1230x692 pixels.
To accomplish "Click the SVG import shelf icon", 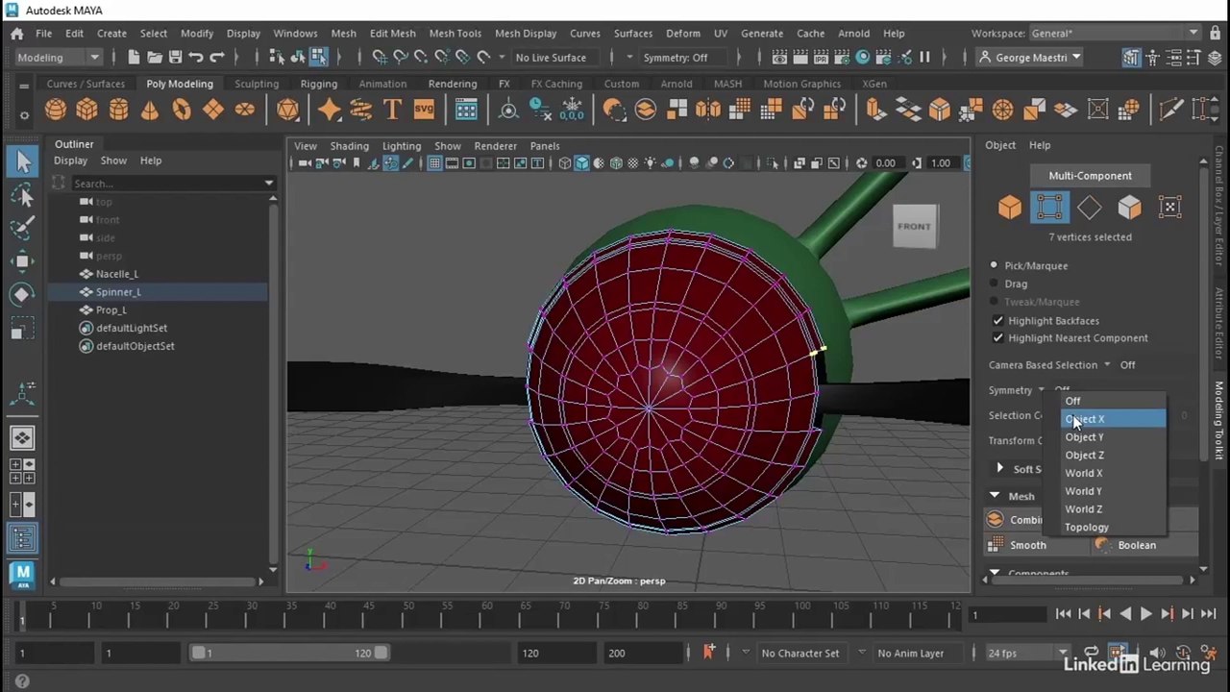I will (x=424, y=110).
